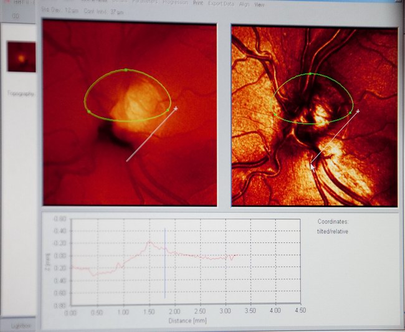The width and height of the screenshot is (405, 332).
Task: Click white cross endpoint on reflectance image
Action: (358, 111)
